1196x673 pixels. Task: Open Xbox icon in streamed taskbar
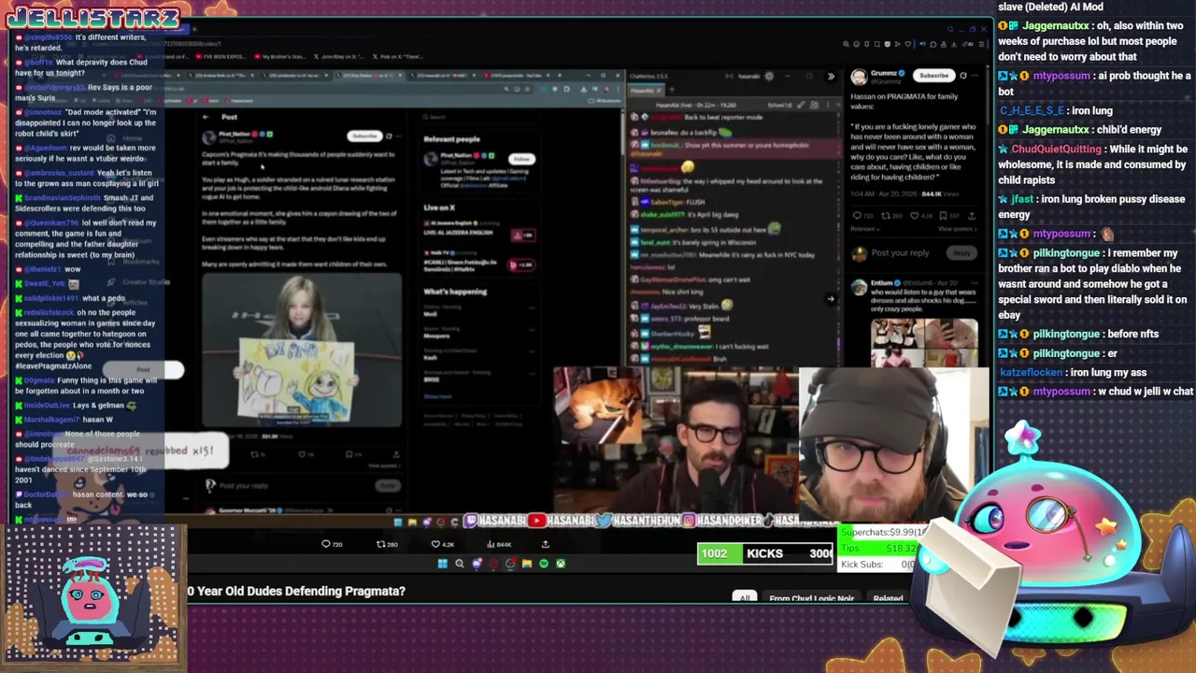(561, 564)
